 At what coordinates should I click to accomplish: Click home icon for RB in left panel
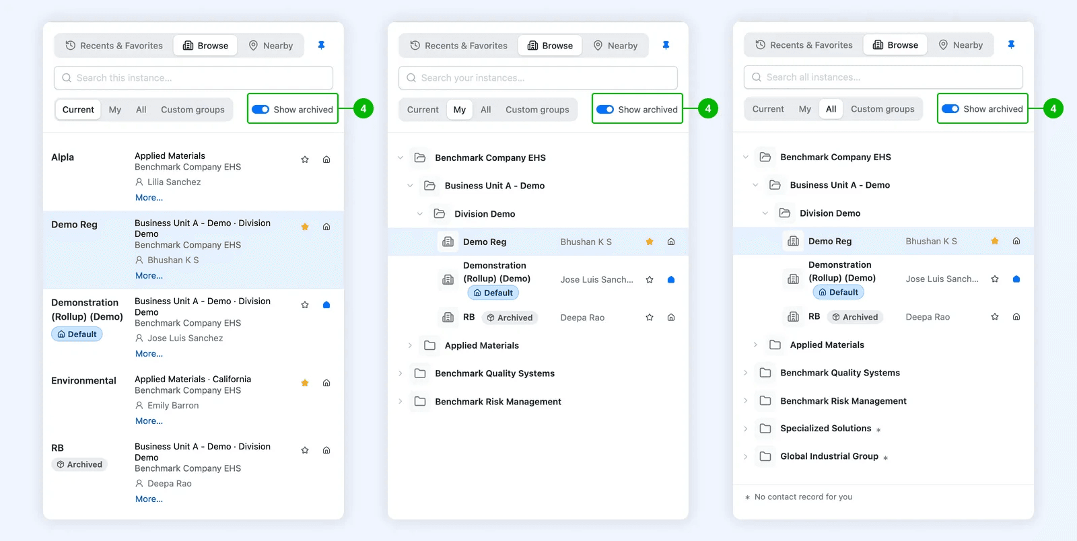(326, 450)
